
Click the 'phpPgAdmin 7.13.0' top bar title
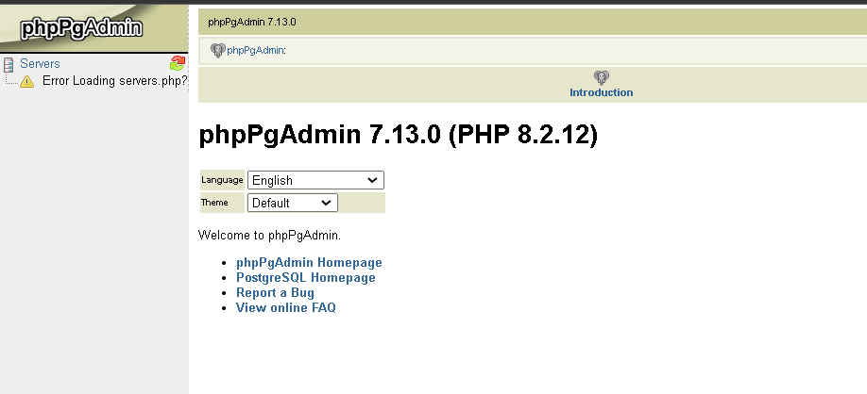(252, 22)
